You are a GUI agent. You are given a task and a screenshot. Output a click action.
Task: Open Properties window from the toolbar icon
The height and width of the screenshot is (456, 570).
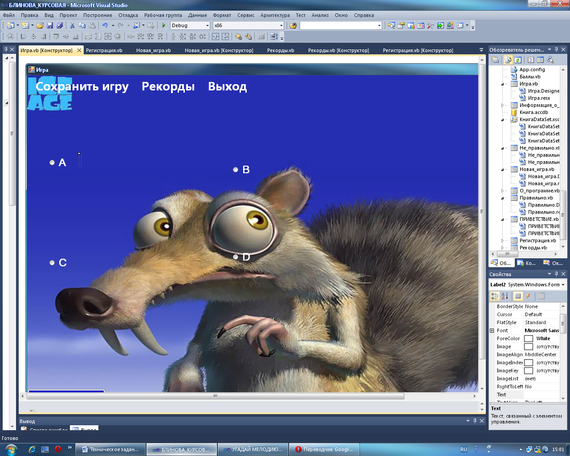click(x=401, y=25)
